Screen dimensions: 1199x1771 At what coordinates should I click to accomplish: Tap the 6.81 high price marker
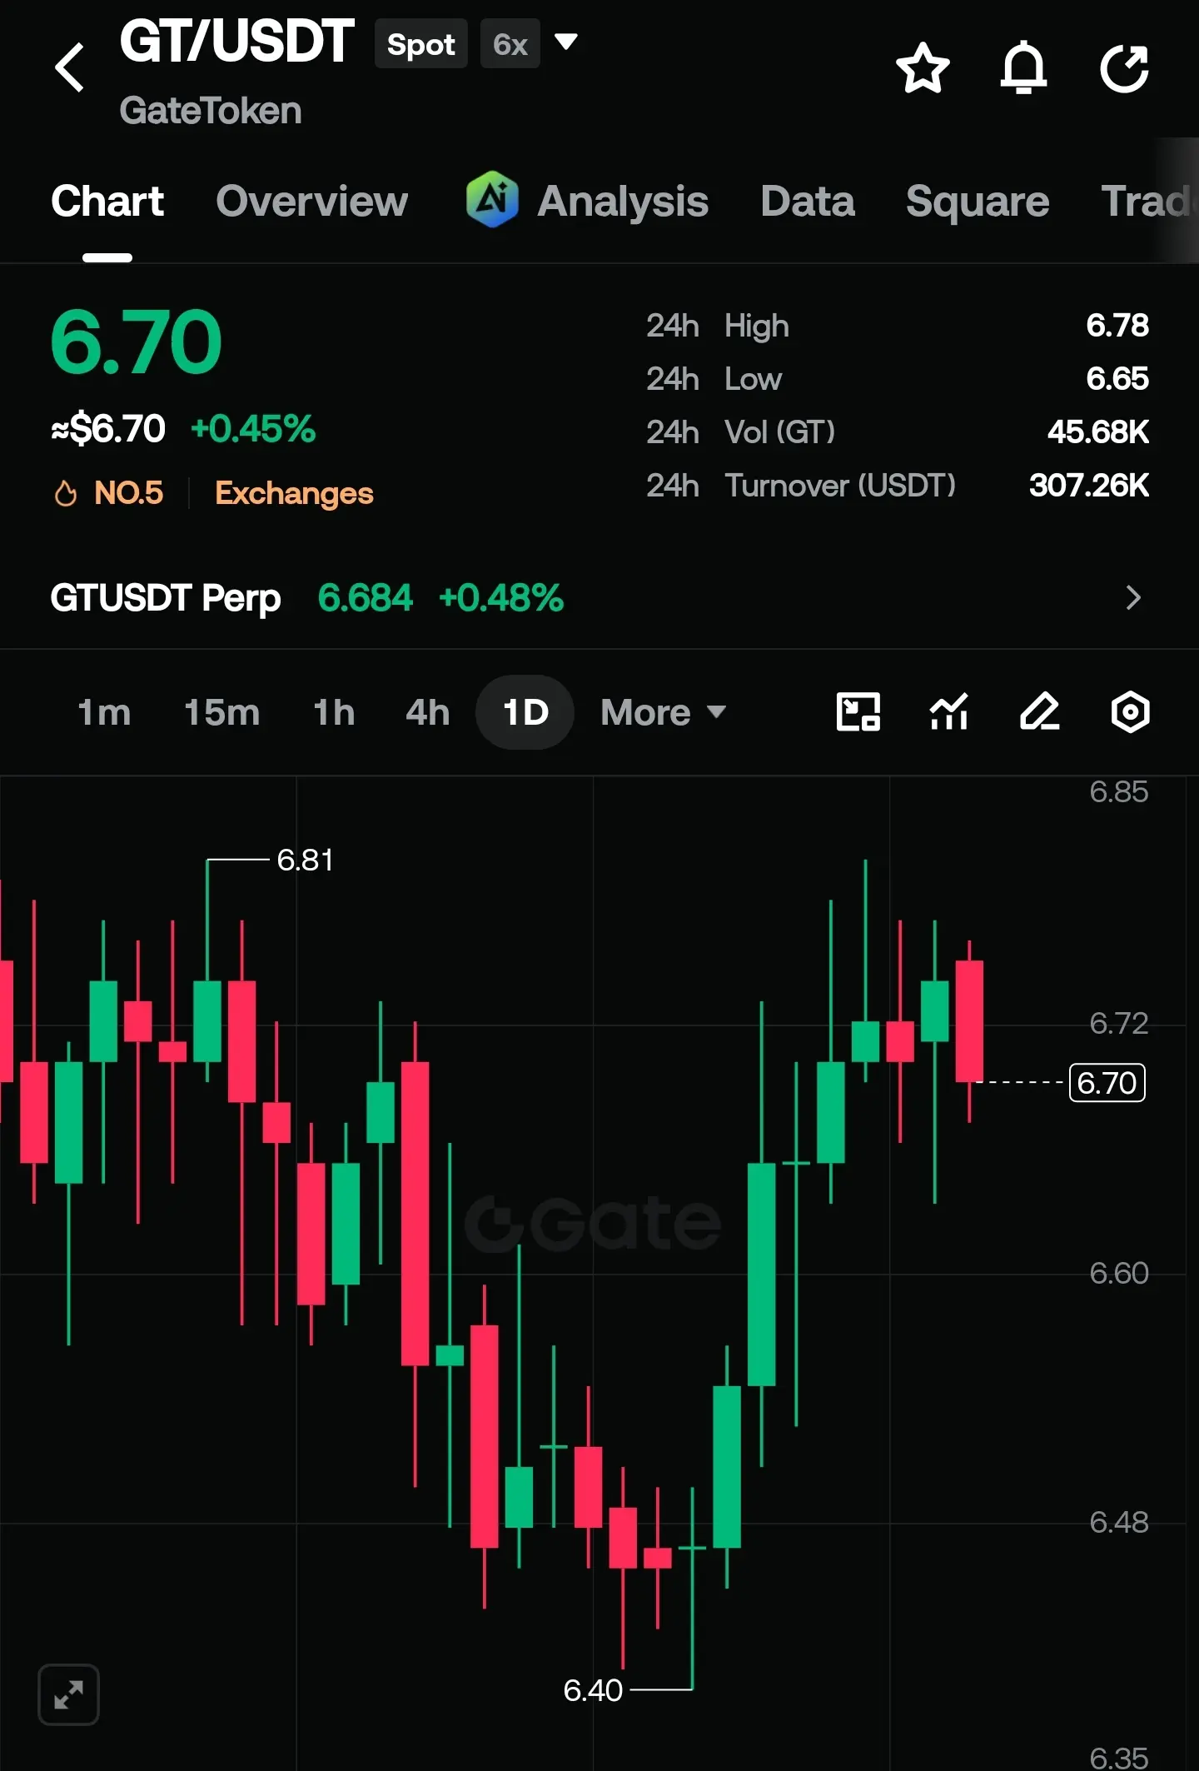tap(305, 860)
